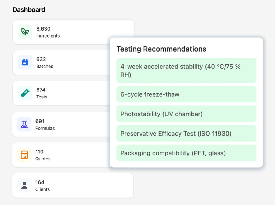Click the blue box Batches icon
This screenshot has width=275, height=205.
[25, 62]
